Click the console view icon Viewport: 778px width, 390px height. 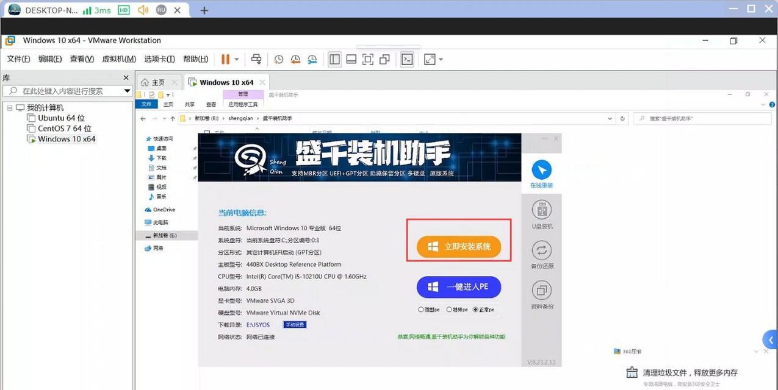pos(407,59)
